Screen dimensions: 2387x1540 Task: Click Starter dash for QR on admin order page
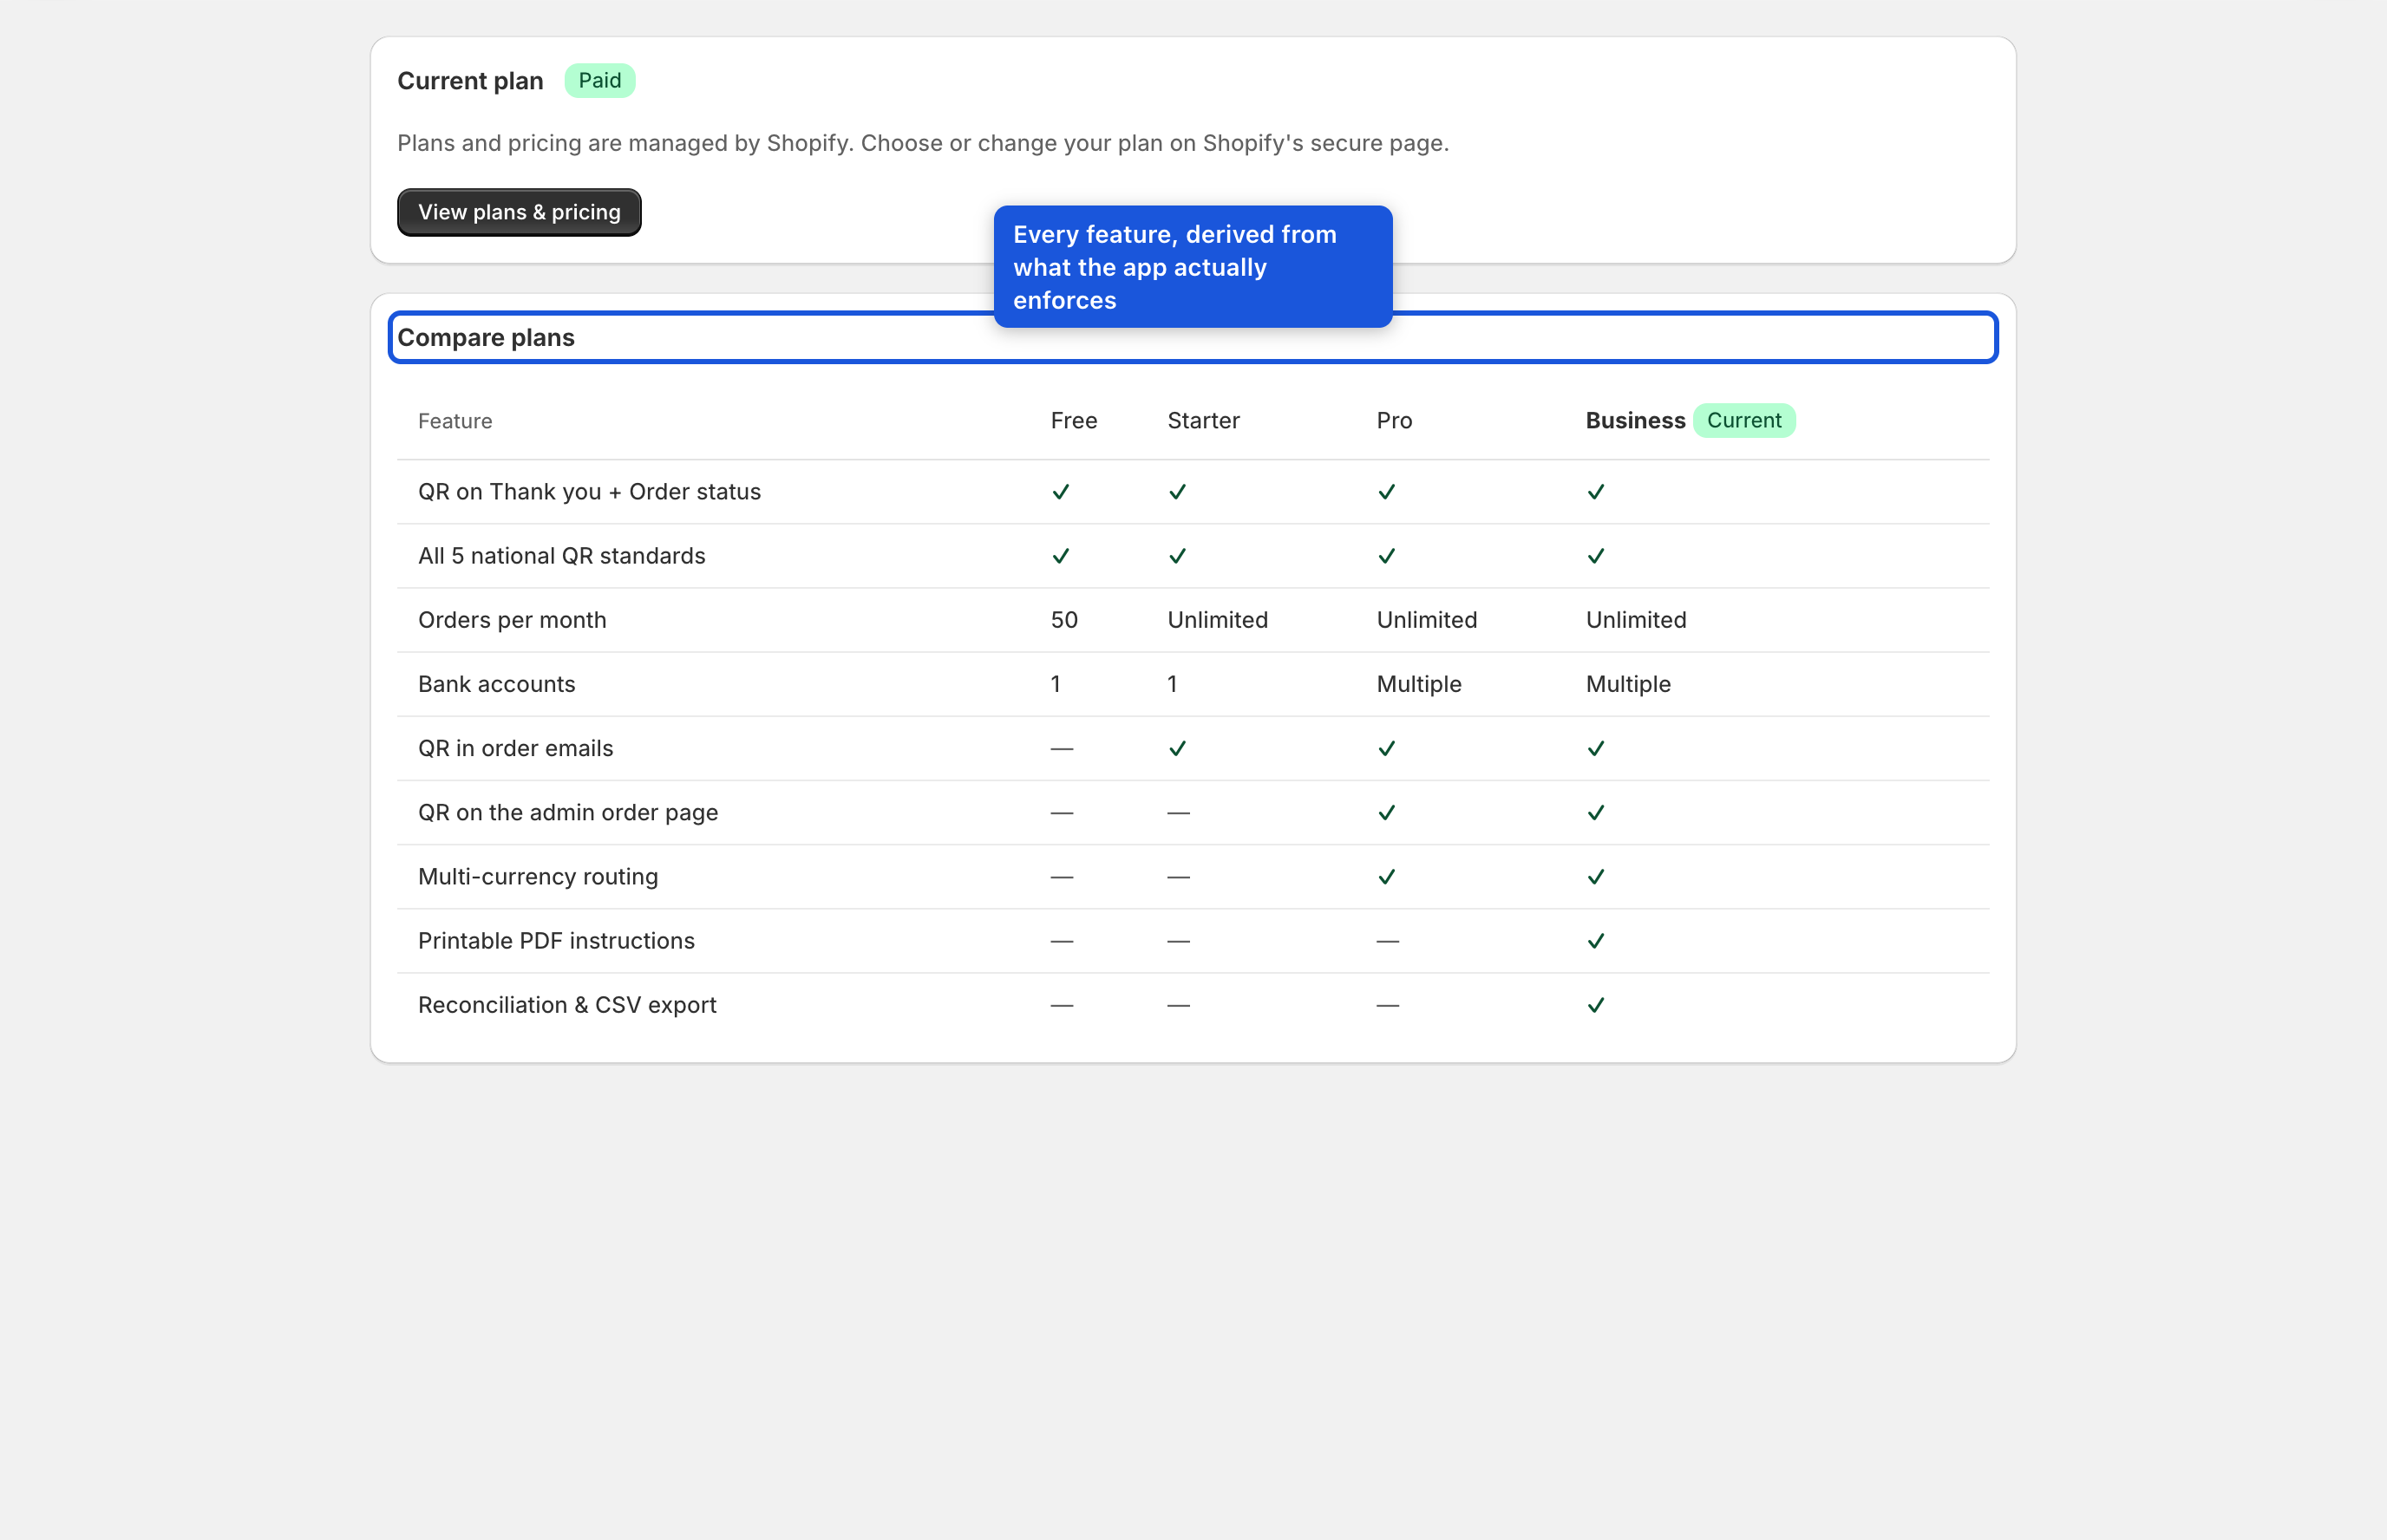click(1179, 813)
